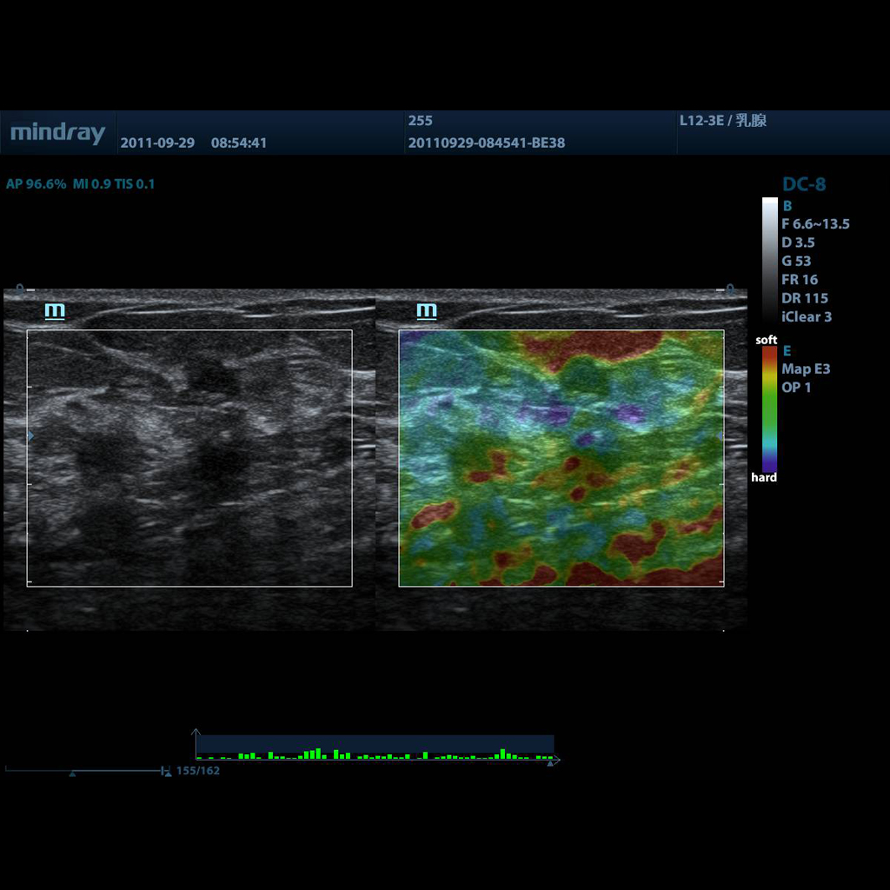
Task: Click the exam ID 20110929-084541-BE38
Action: pyautogui.click(x=487, y=143)
